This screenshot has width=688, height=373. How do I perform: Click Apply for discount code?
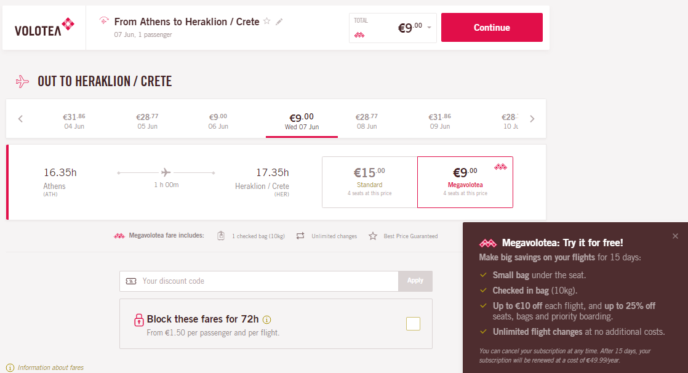(415, 281)
